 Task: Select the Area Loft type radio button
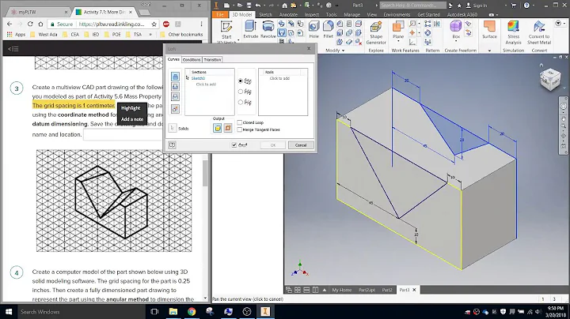click(241, 103)
